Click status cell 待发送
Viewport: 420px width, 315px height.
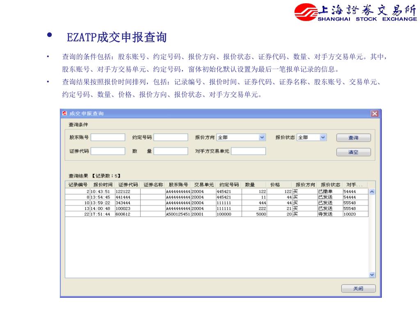(x=330, y=214)
